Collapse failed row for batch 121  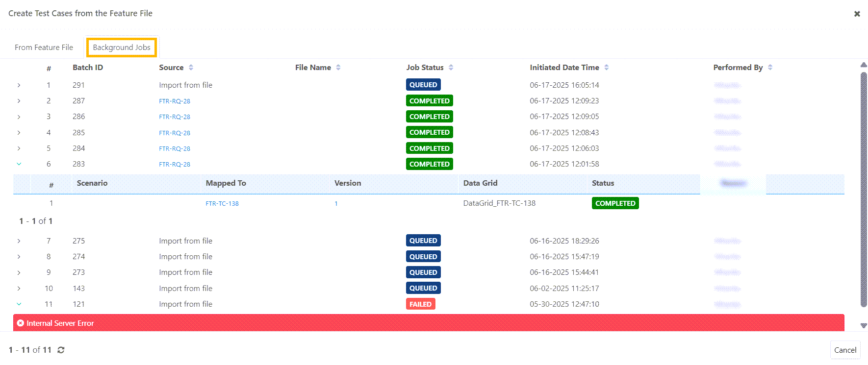click(19, 304)
